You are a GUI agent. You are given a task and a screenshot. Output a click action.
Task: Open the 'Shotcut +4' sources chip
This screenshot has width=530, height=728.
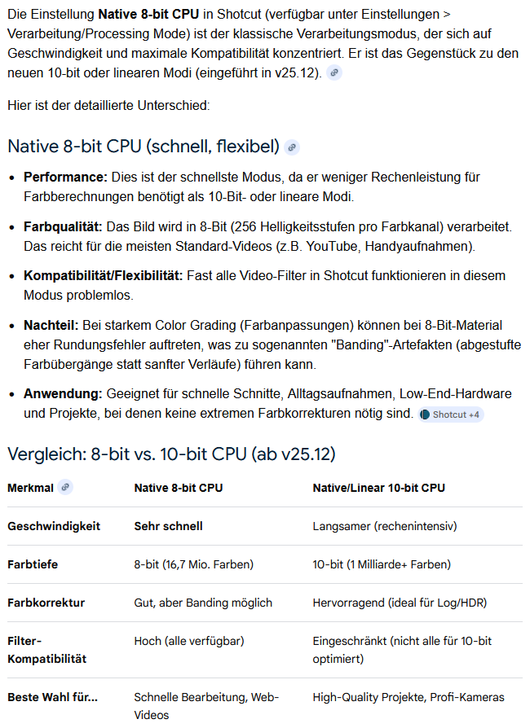451,414
